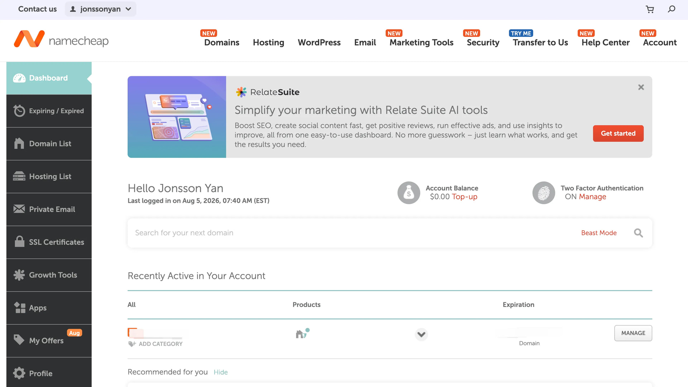688x387 pixels.
Task: Expand the domain row chevron
Action: pyautogui.click(x=421, y=334)
